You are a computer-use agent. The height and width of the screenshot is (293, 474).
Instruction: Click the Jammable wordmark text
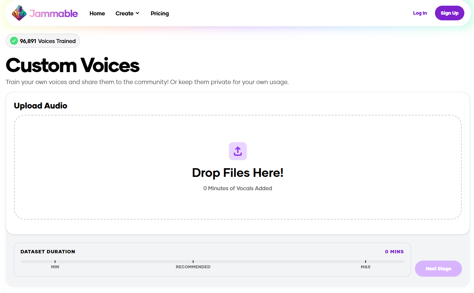53,13
